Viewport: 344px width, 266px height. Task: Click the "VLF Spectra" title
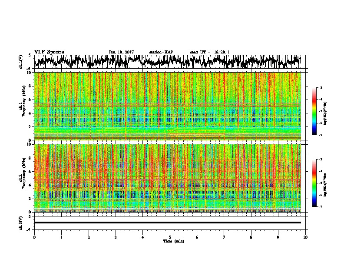tap(49, 52)
